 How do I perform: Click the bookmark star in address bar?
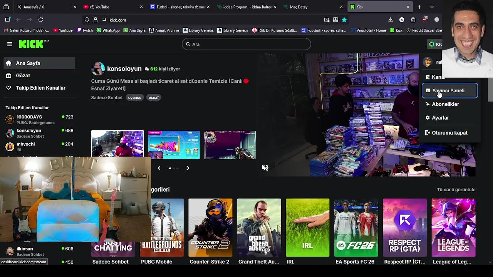click(x=344, y=20)
